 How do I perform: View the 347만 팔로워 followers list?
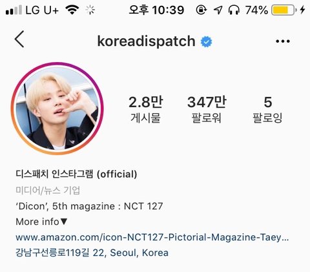(207, 110)
